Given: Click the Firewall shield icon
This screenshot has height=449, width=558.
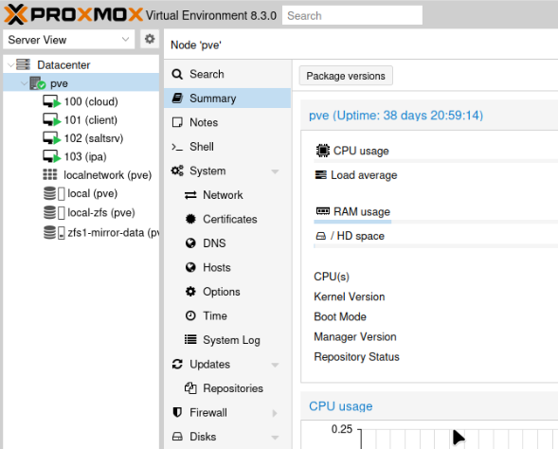Looking at the screenshot, I should tap(177, 412).
